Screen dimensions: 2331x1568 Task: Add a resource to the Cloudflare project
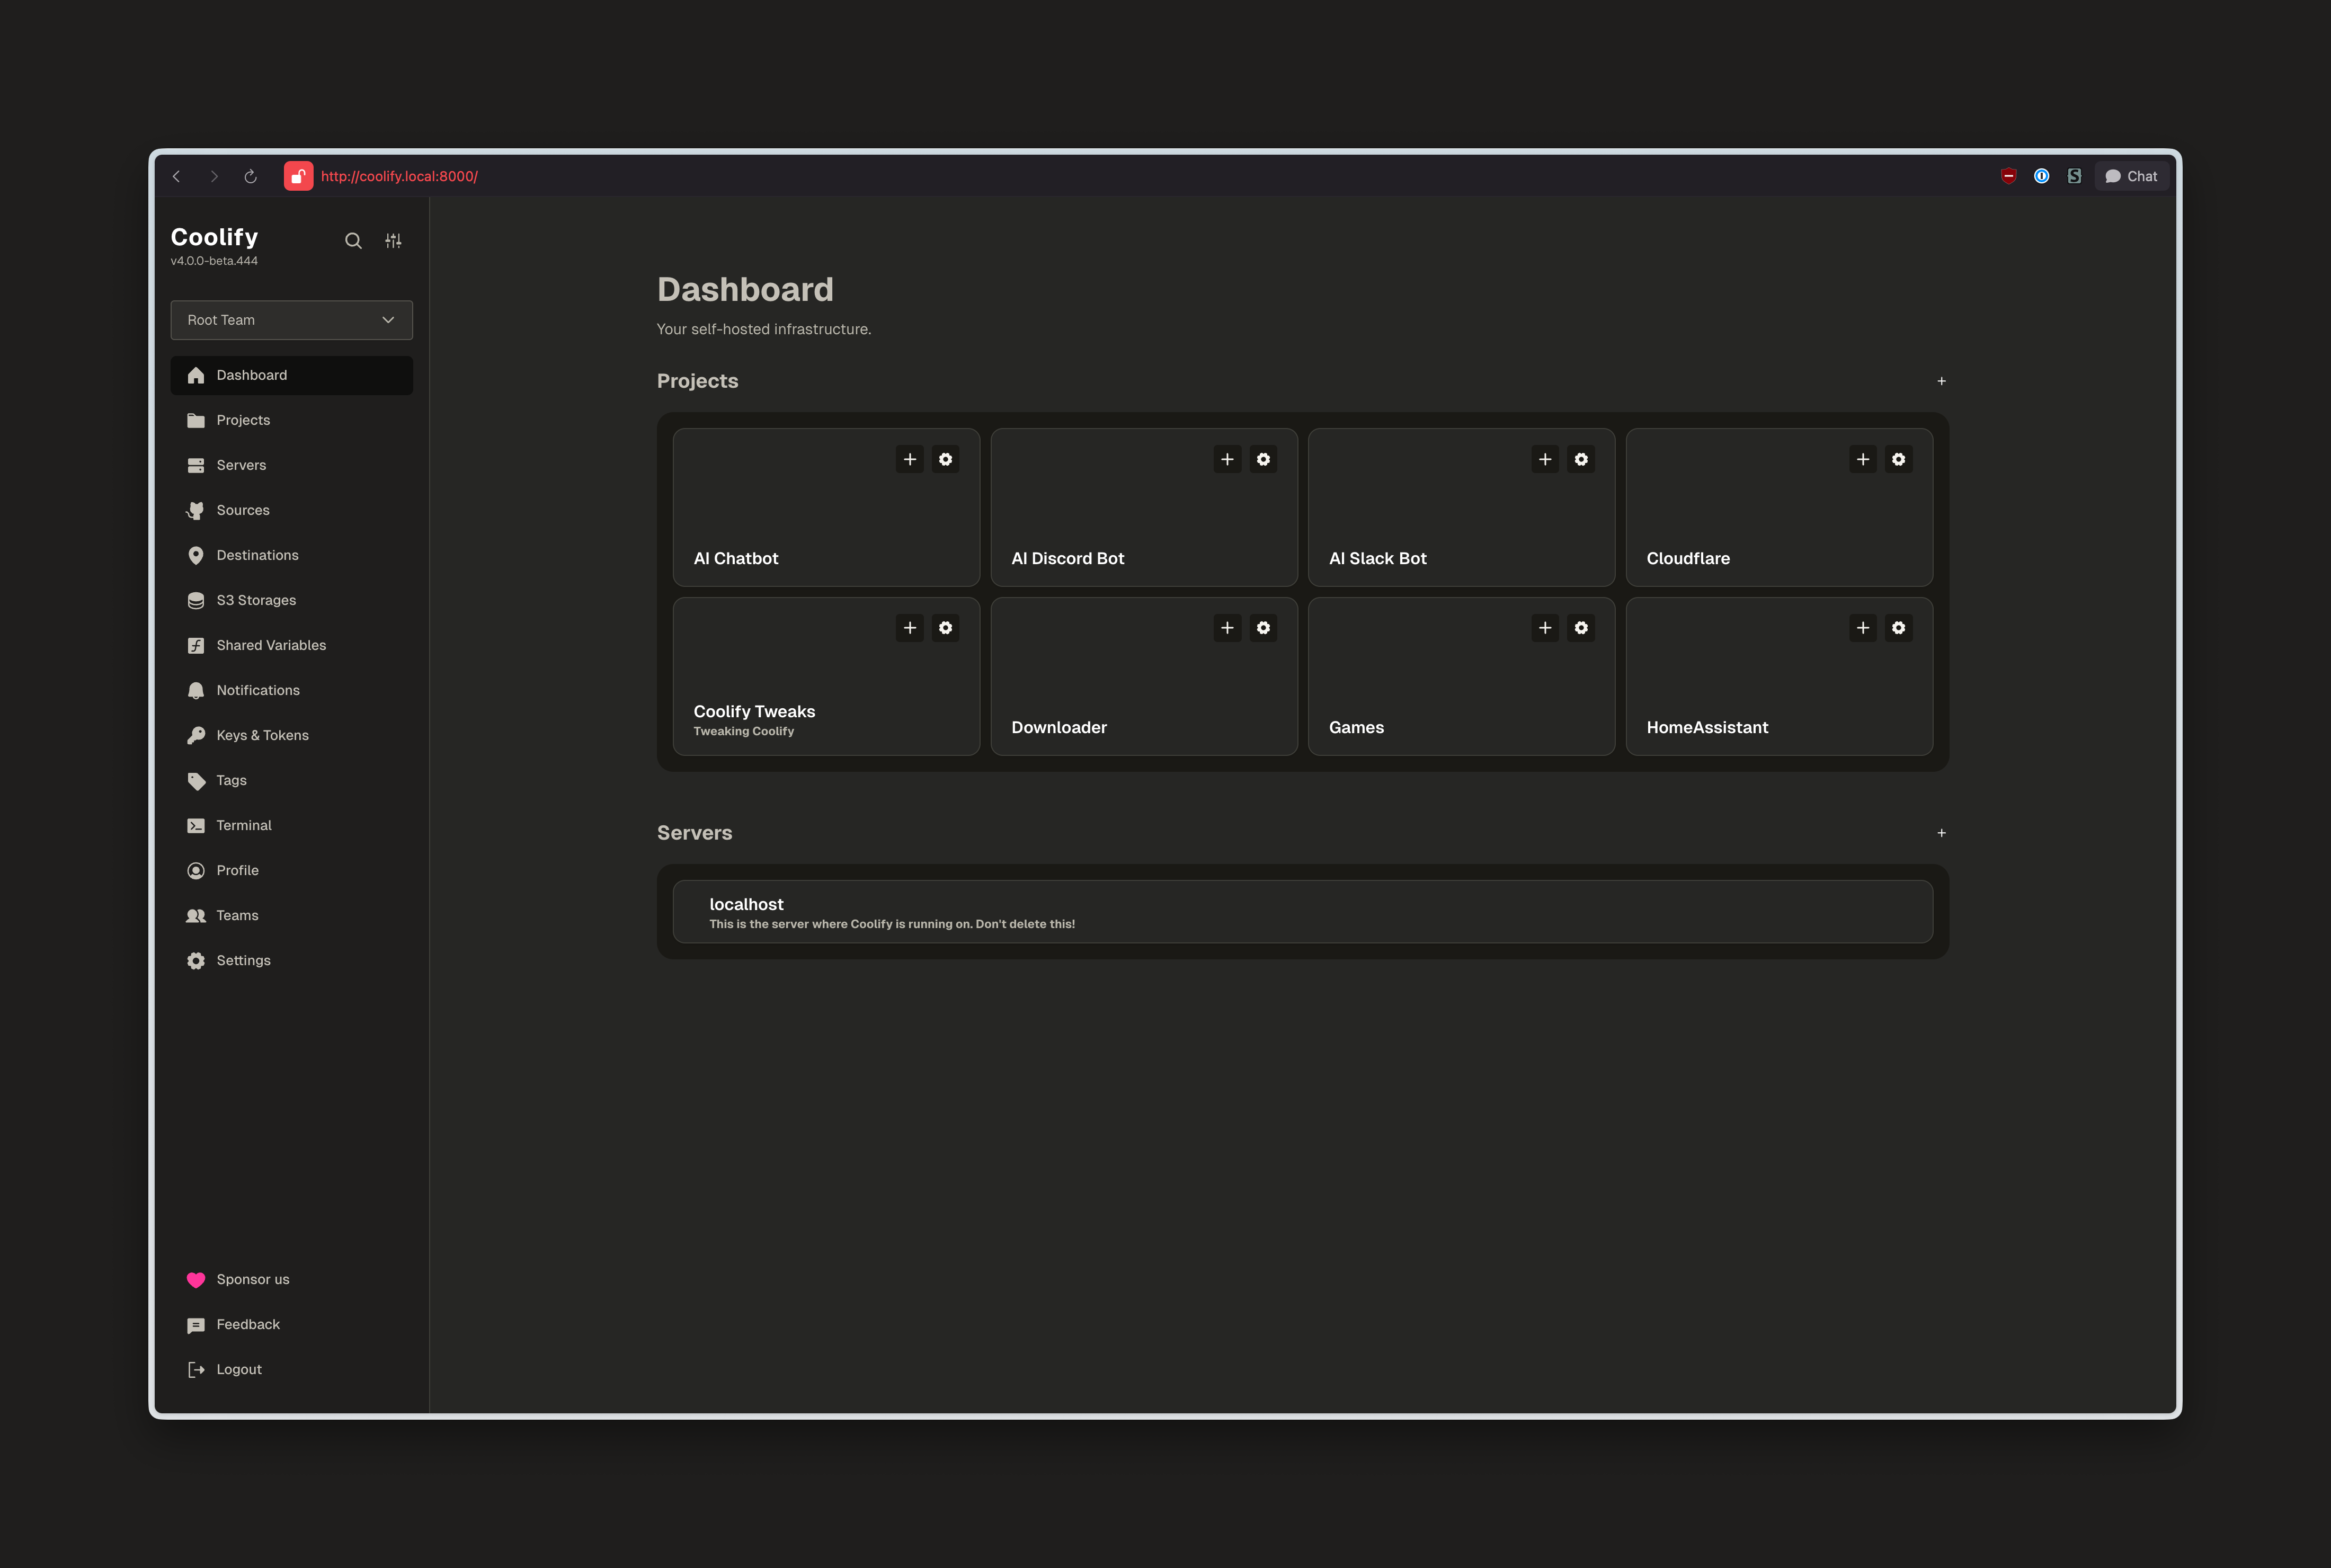click(x=1862, y=459)
